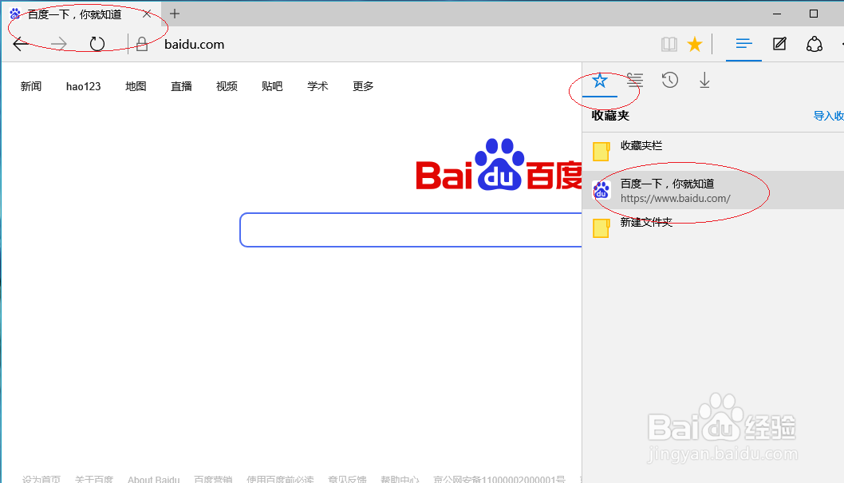Screen dimensions: 844x483
Task: Open the 学术 link
Action: coord(317,86)
